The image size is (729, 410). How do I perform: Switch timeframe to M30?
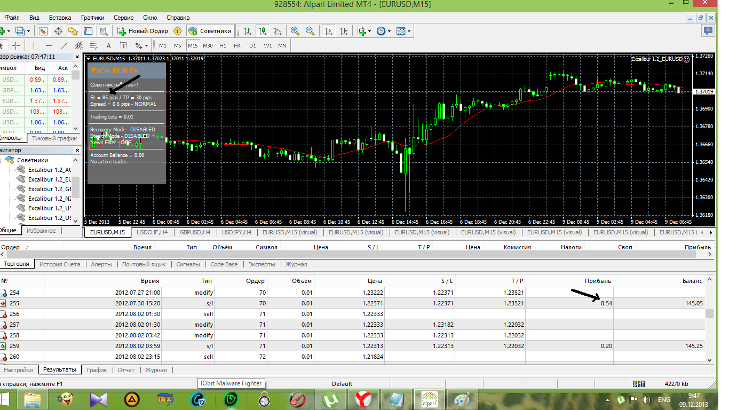(208, 45)
